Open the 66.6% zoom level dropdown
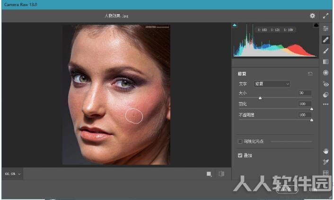 pyautogui.click(x=13, y=174)
